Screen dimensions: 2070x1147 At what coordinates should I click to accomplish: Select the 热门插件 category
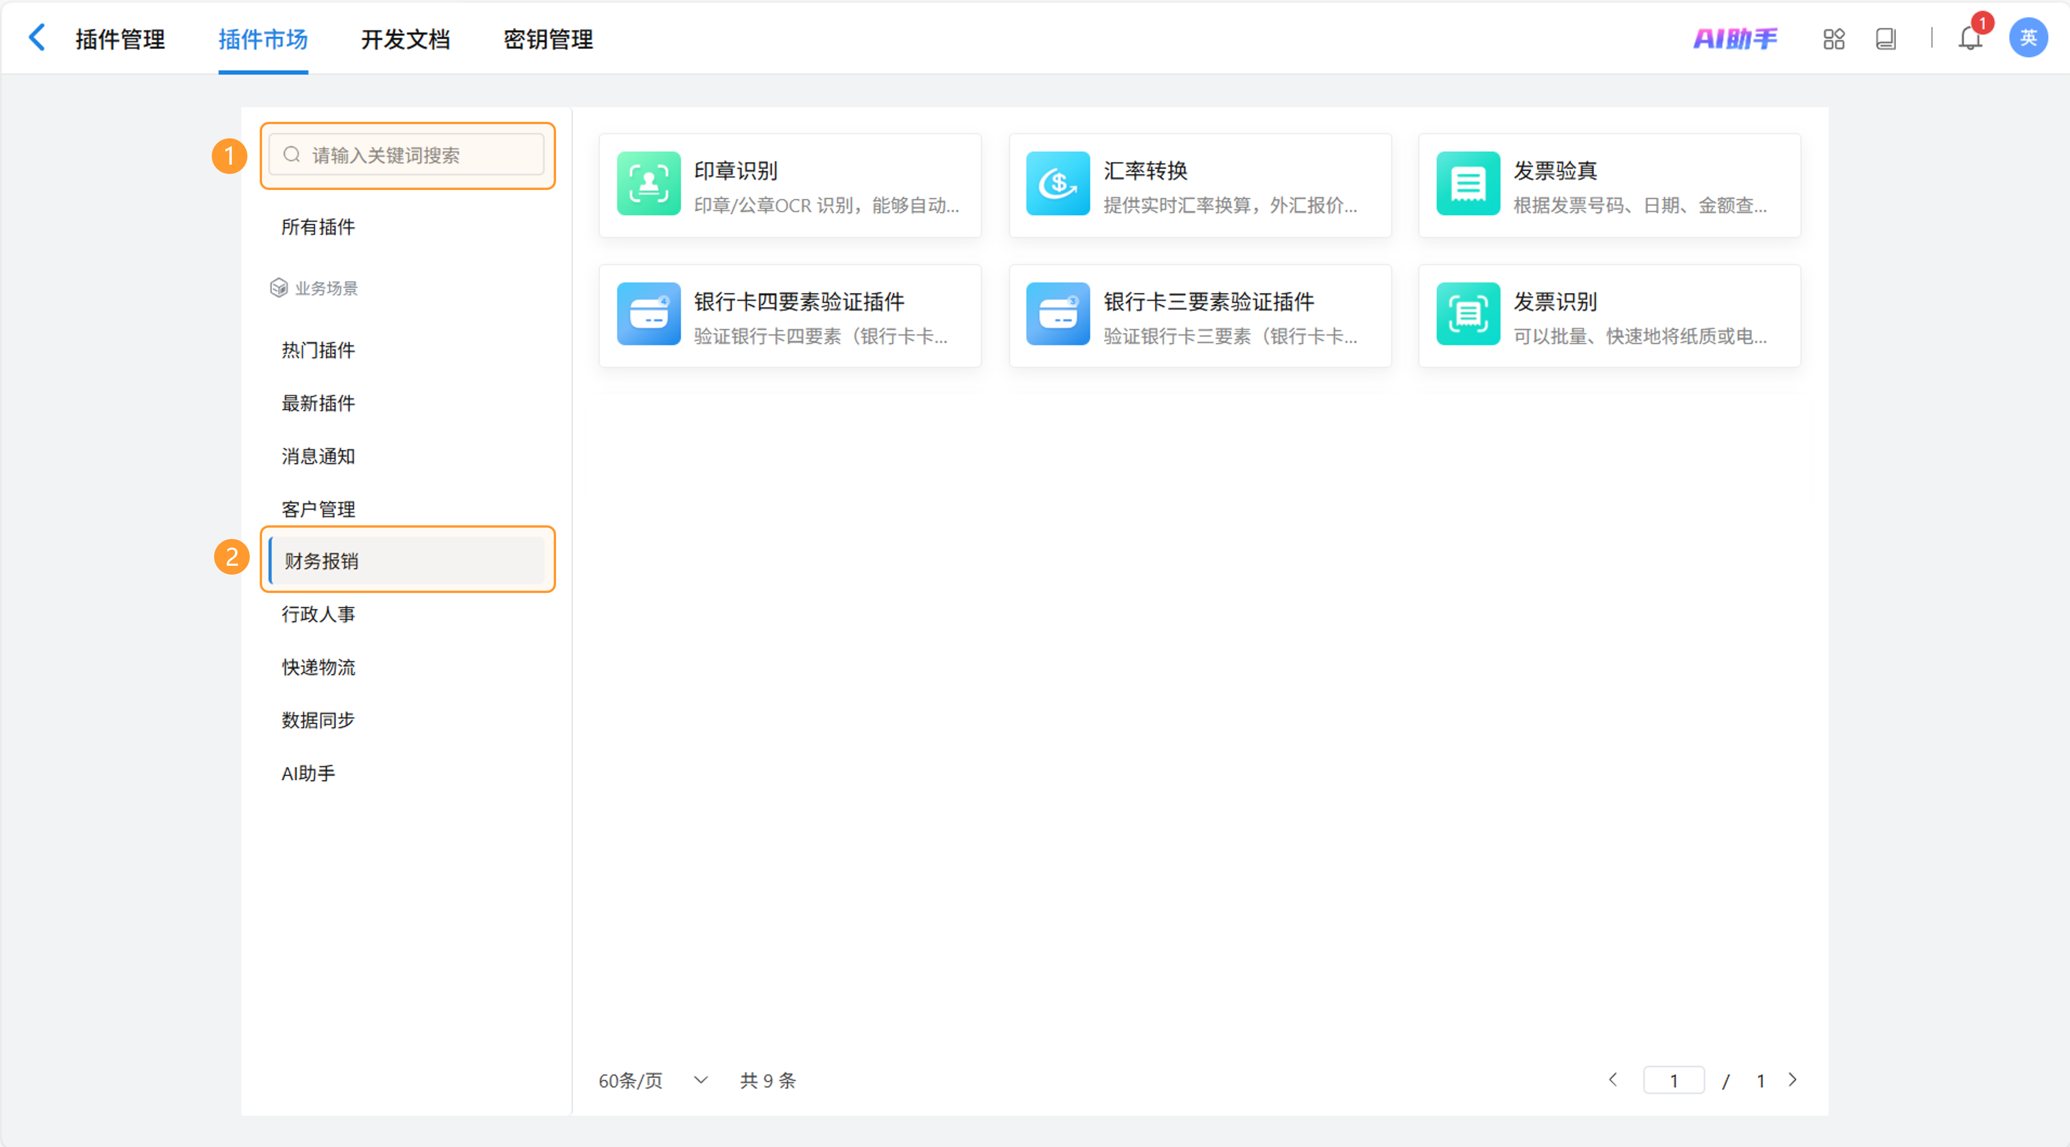(318, 350)
